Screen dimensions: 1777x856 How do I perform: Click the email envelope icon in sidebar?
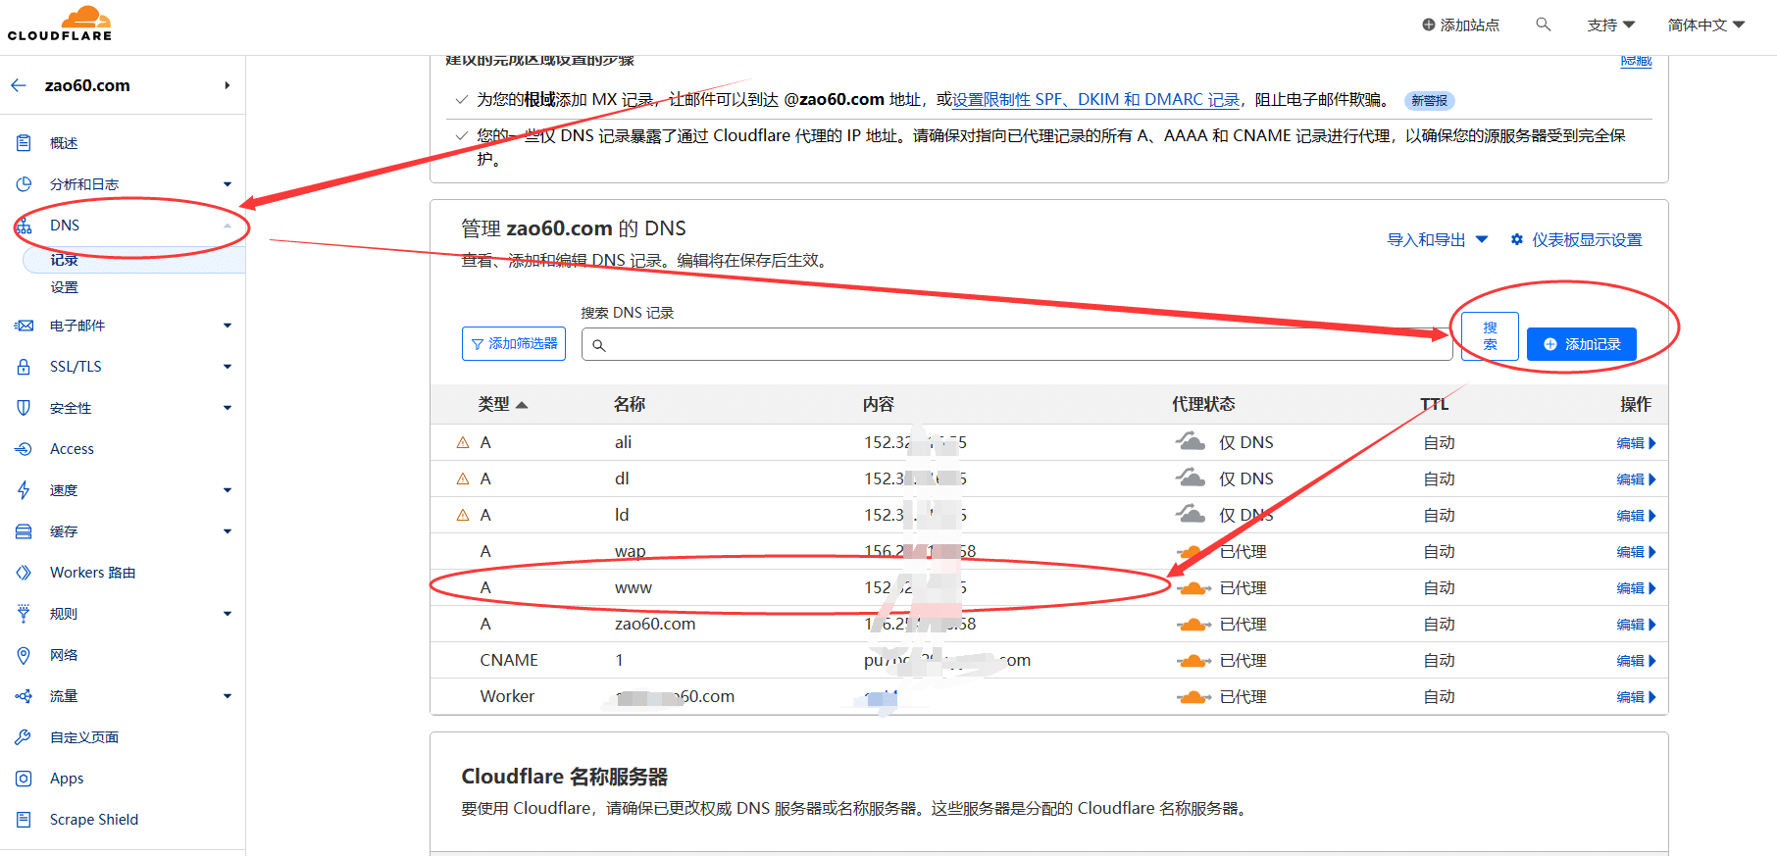[24, 326]
